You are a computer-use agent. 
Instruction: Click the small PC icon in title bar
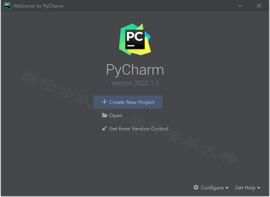tap(7, 6)
